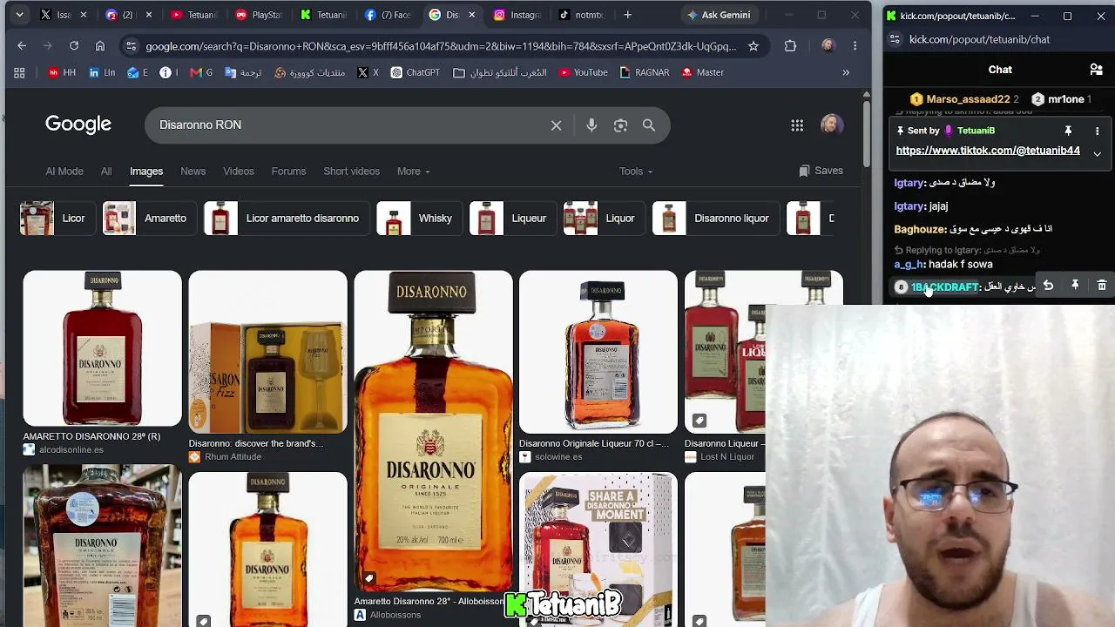Open the YouTube bookmark
Screen dimensions: 1115x627
(583, 72)
